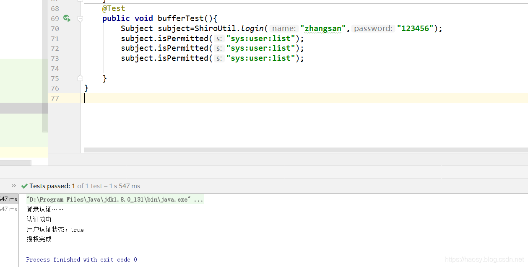Click the java.exe command line in console
Viewport: 528px width, 267px height.
click(x=115, y=200)
